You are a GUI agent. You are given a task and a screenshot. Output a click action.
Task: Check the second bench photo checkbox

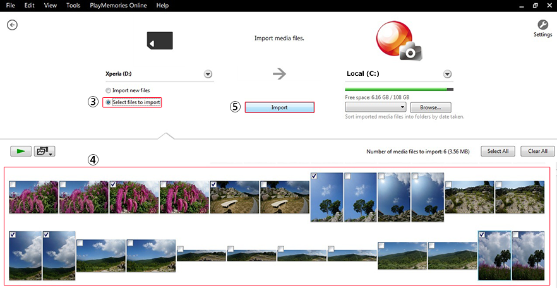coord(263,184)
